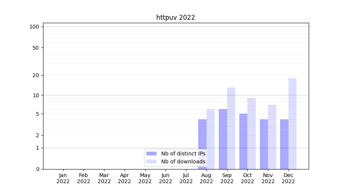Pick the Oct 2022 distinct IPs bar
Image resolution: width=343 pixels, height=190 pixels.
[x=243, y=141]
